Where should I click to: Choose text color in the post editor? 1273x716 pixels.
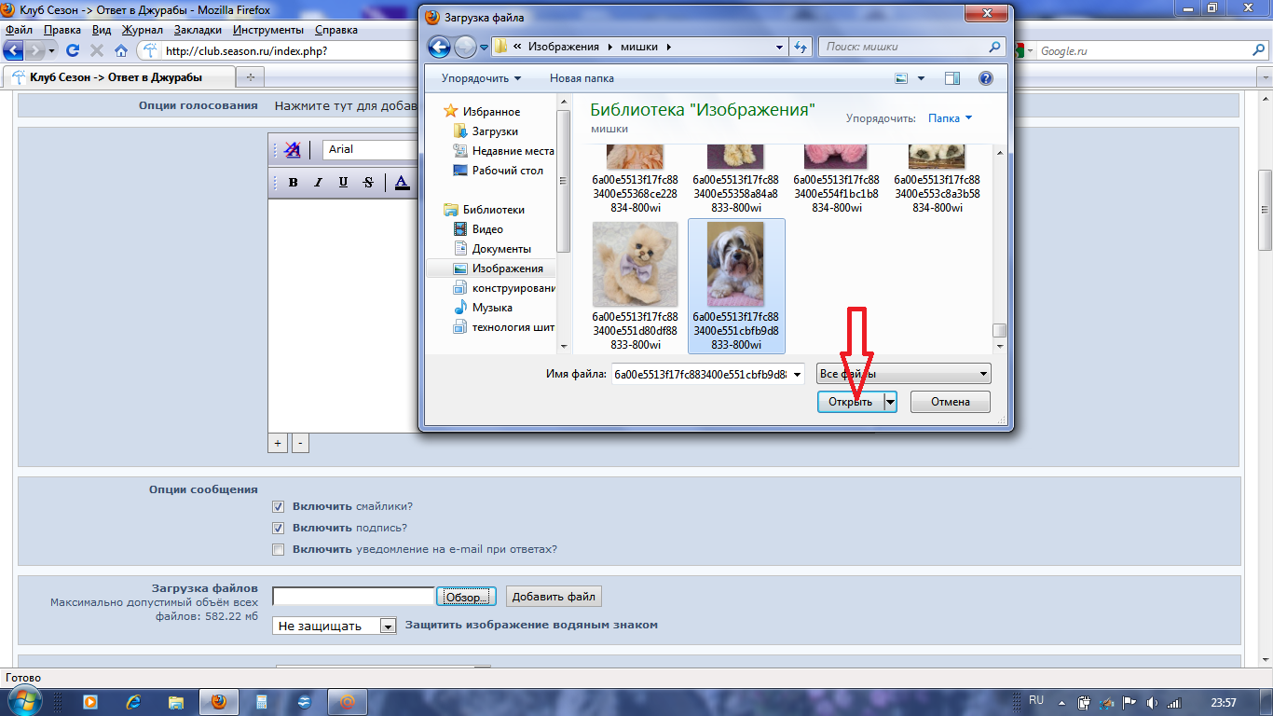point(402,183)
